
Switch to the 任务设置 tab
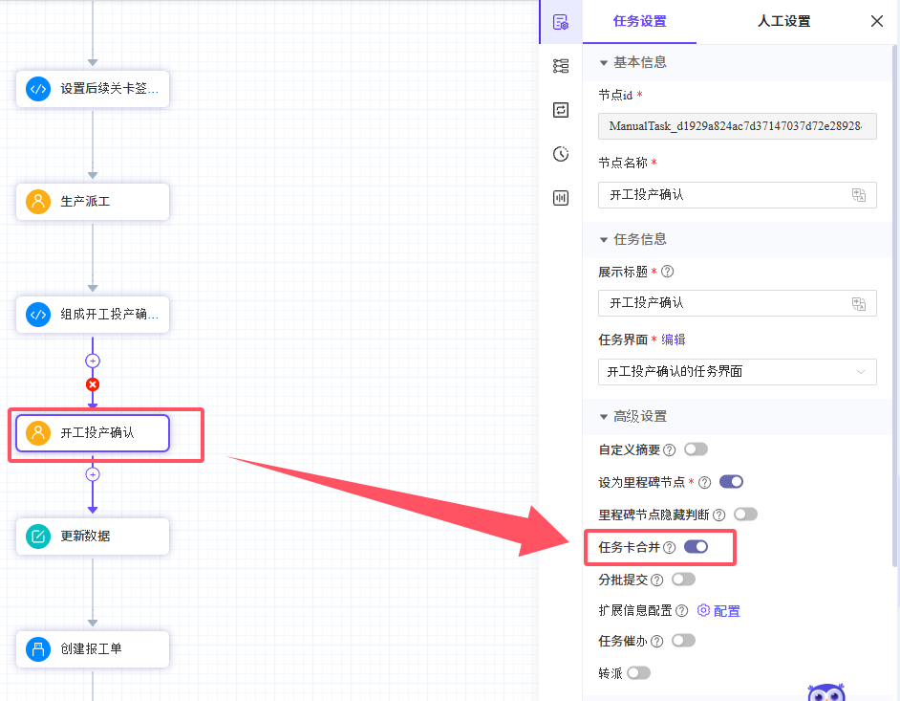pyautogui.click(x=639, y=22)
